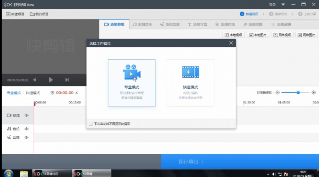Open File Explorer from taskbar
This screenshot has width=319, height=177.
[x=24, y=174]
